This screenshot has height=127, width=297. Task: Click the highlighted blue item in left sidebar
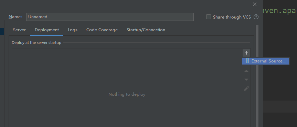point(2,31)
